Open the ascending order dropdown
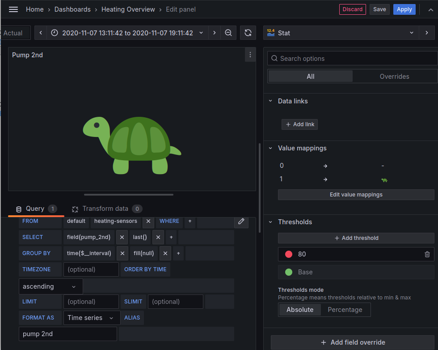The width and height of the screenshot is (438, 350). (51, 286)
